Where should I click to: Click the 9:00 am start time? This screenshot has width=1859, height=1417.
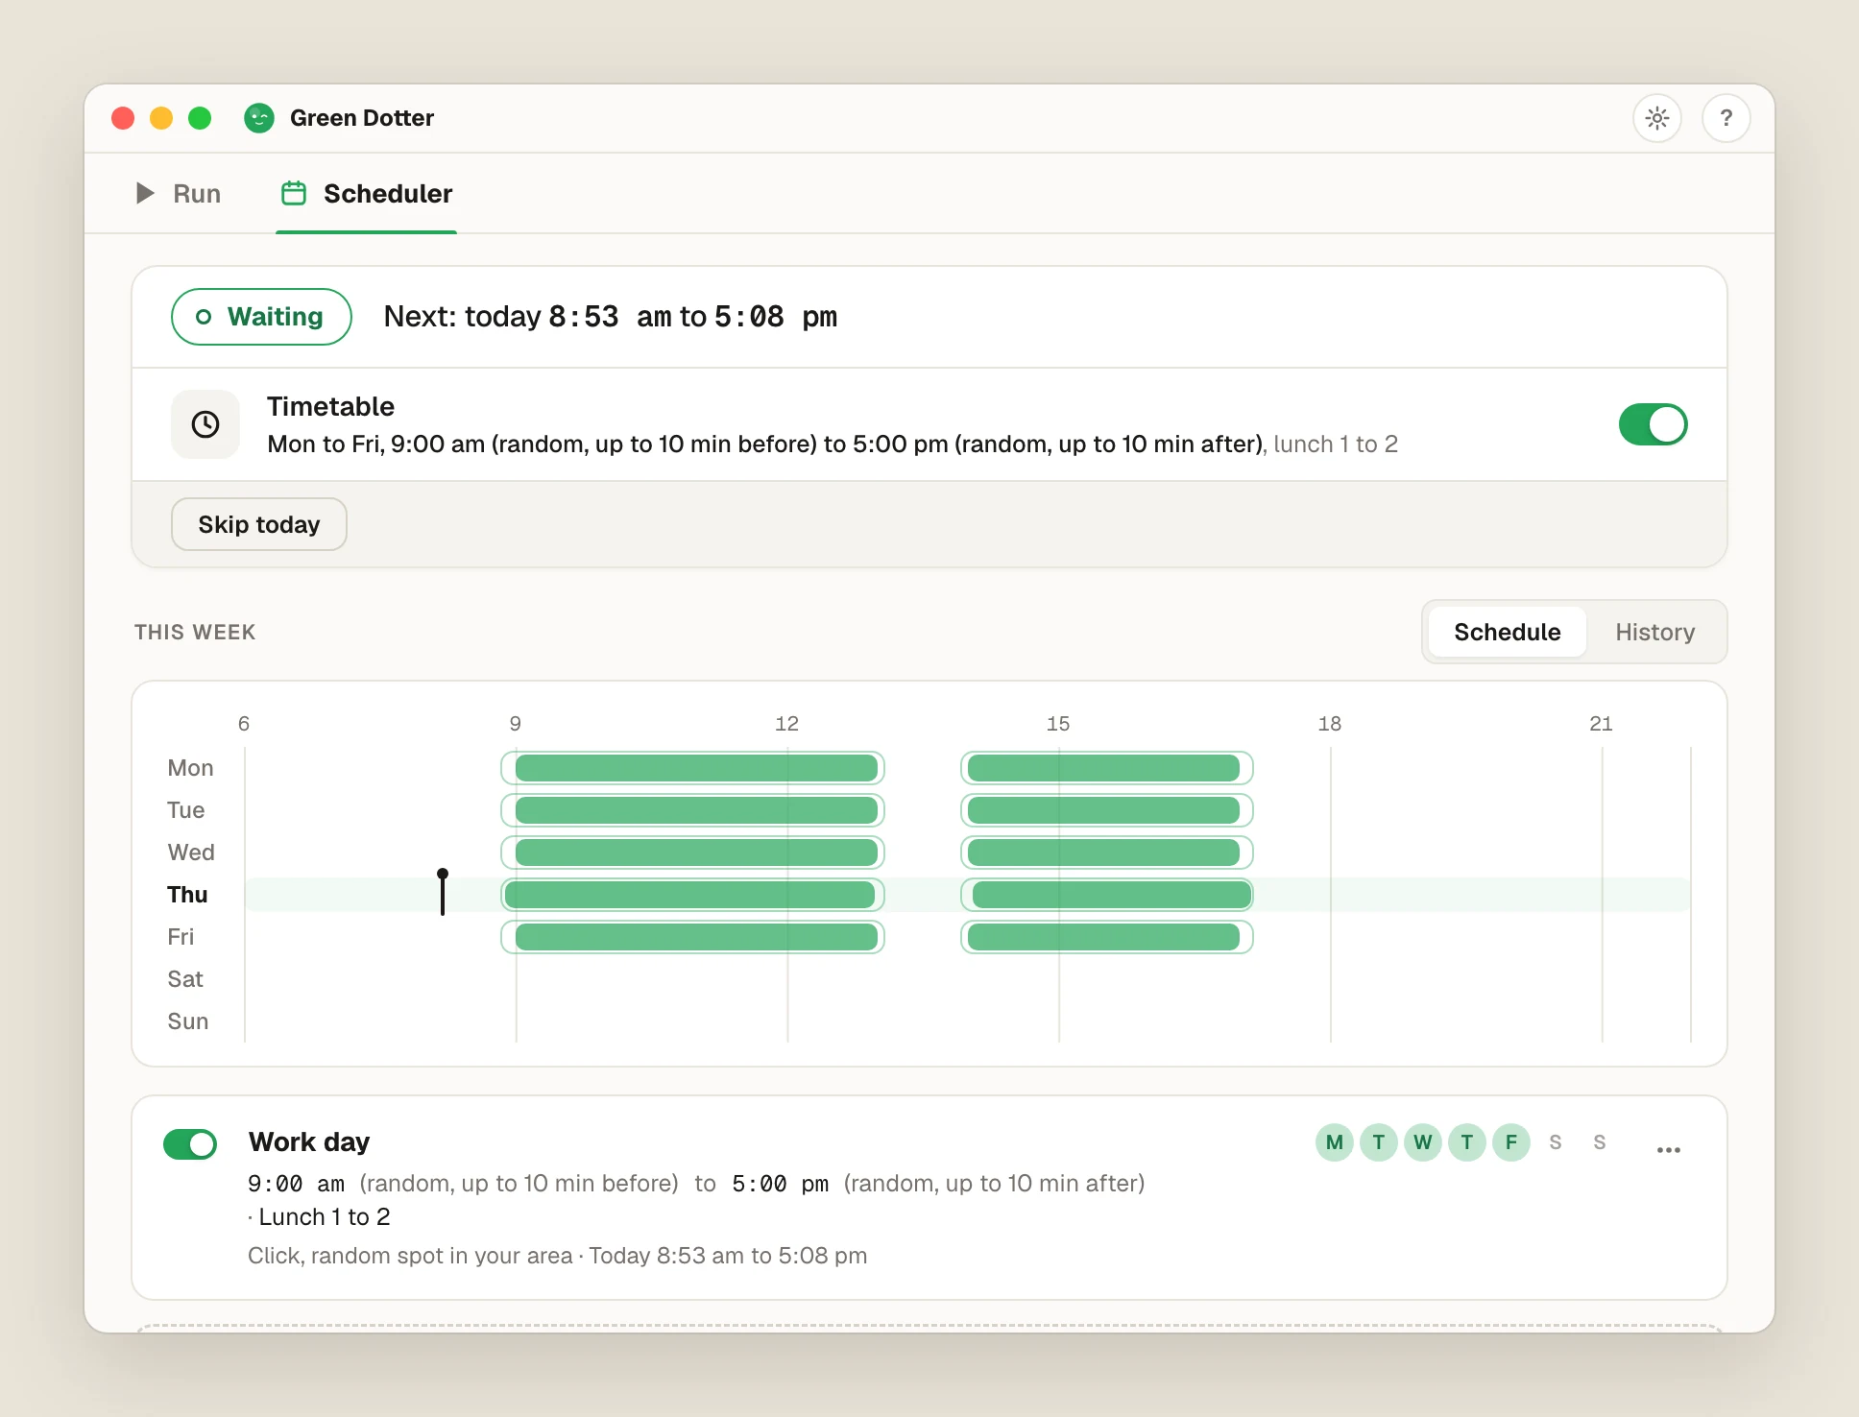pos(296,1184)
